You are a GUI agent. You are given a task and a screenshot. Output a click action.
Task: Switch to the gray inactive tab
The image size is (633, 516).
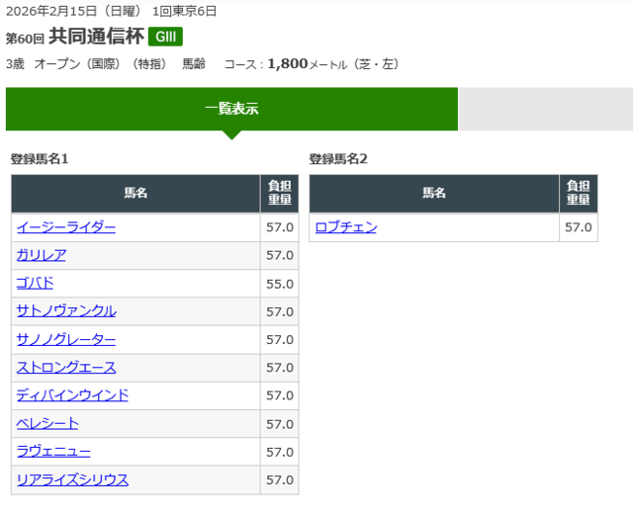[x=545, y=109]
